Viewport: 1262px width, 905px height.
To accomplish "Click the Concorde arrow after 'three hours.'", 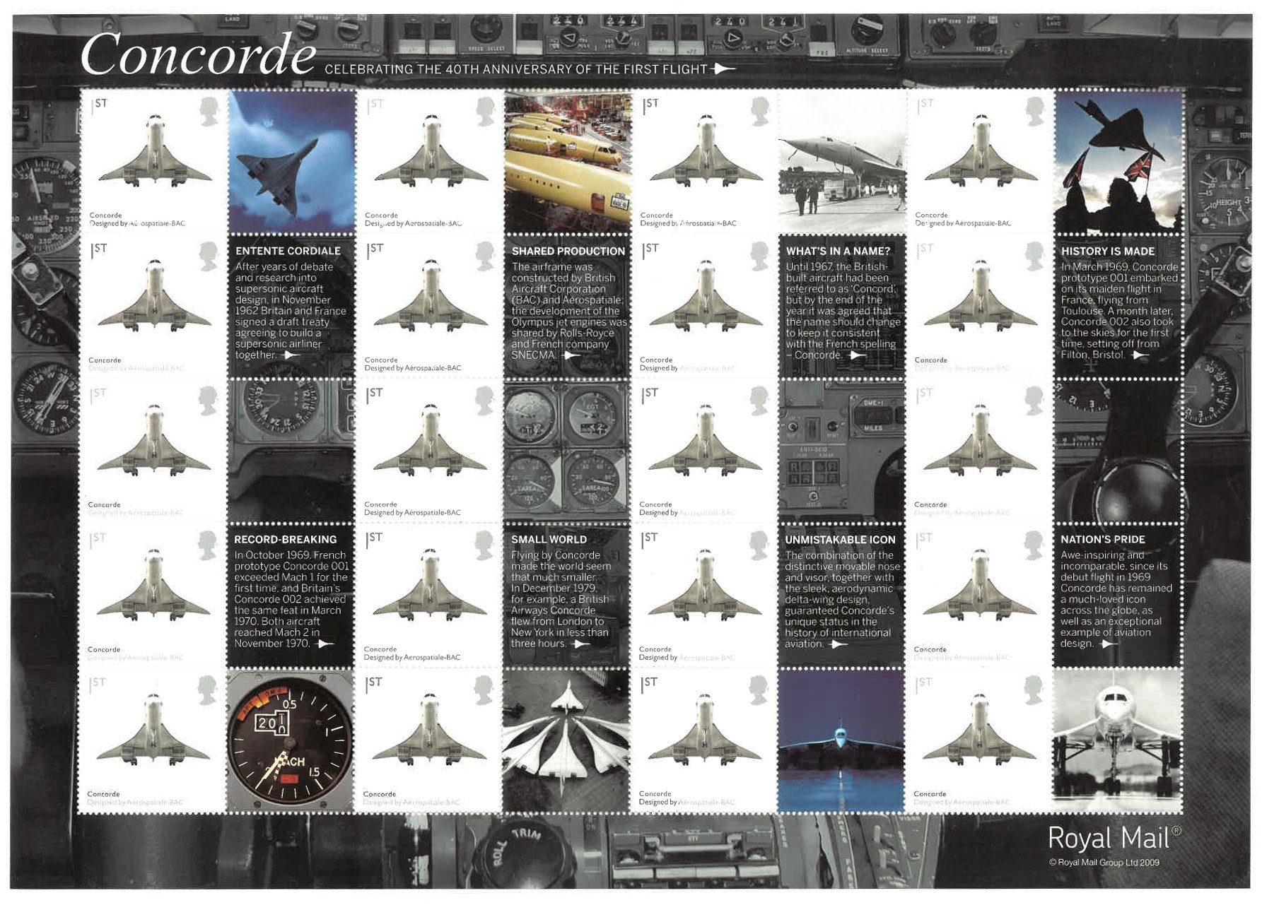I will tap(580, 644).
